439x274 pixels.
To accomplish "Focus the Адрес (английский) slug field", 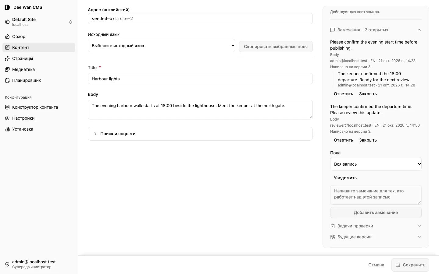I will coord(200,19).
